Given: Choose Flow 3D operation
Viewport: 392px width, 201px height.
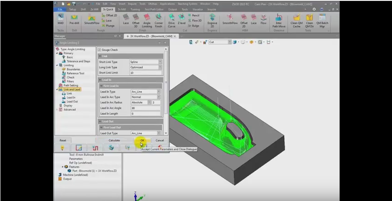Looking at the screenshot, I should (x=195, y=21).
